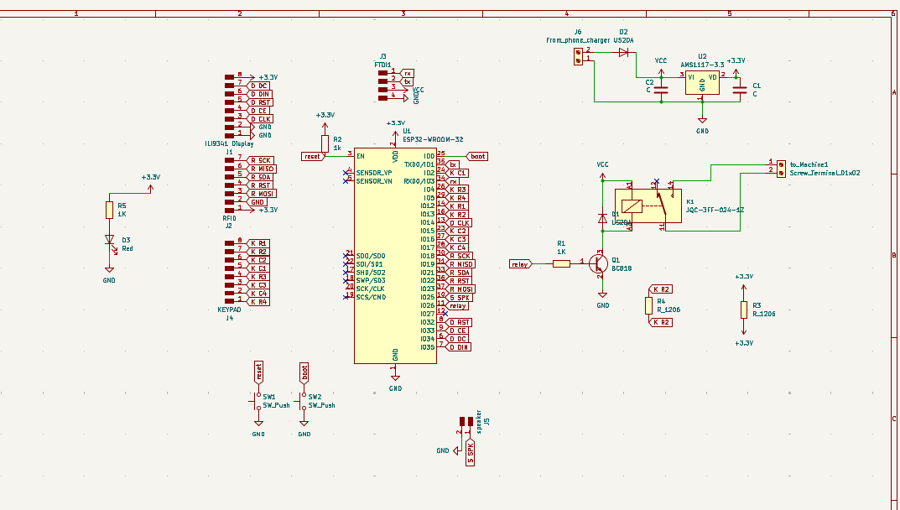
Task: Click the From_phone_charger text
Action: pos(578,40)
